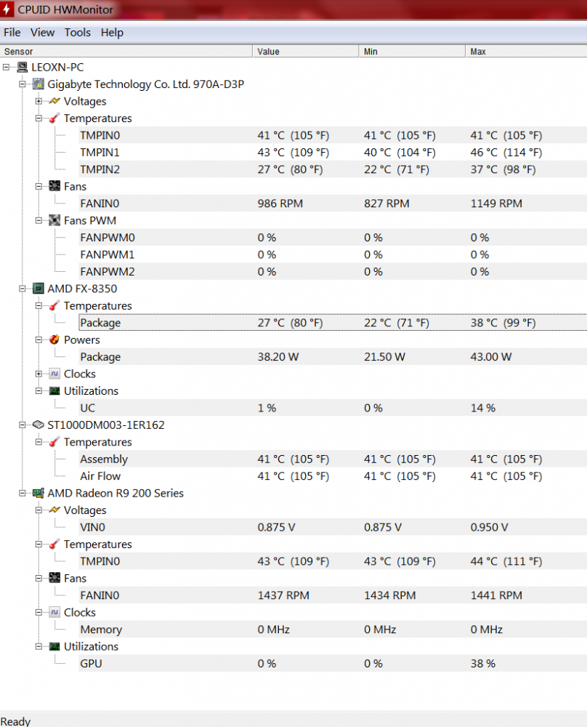Click the HWMonitor lightning bolt title bar icon

tap(8, 10)
